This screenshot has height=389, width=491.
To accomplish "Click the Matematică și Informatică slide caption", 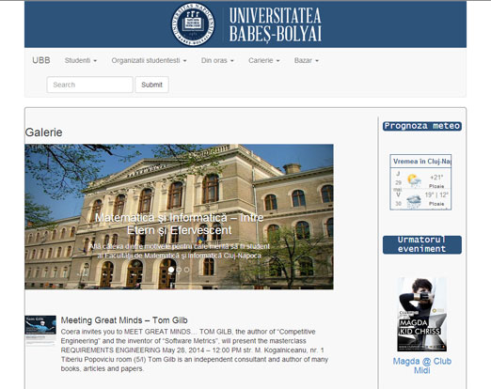I will pos(179,224).
